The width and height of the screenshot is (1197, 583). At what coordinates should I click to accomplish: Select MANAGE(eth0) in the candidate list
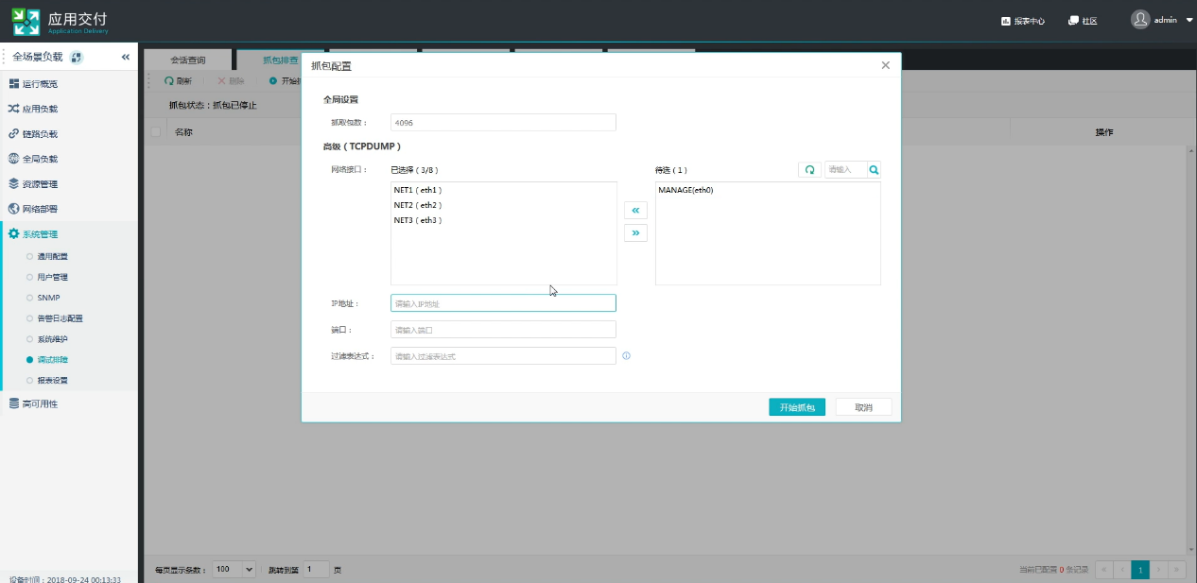[x=685, y=190]
